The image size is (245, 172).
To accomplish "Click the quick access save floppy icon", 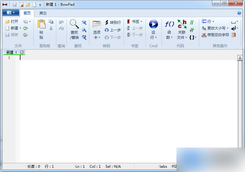I will 14,4.
